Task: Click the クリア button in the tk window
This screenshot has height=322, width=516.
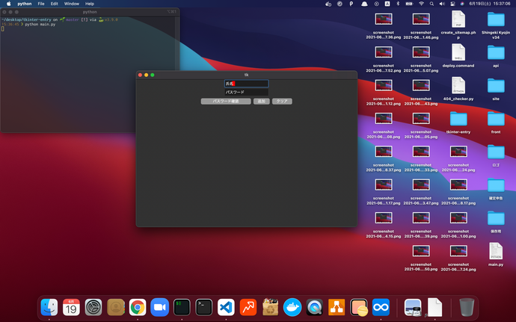Action: [282, 102]
